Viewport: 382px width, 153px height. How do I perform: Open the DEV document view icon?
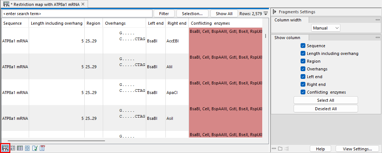(x=43, y=147)
